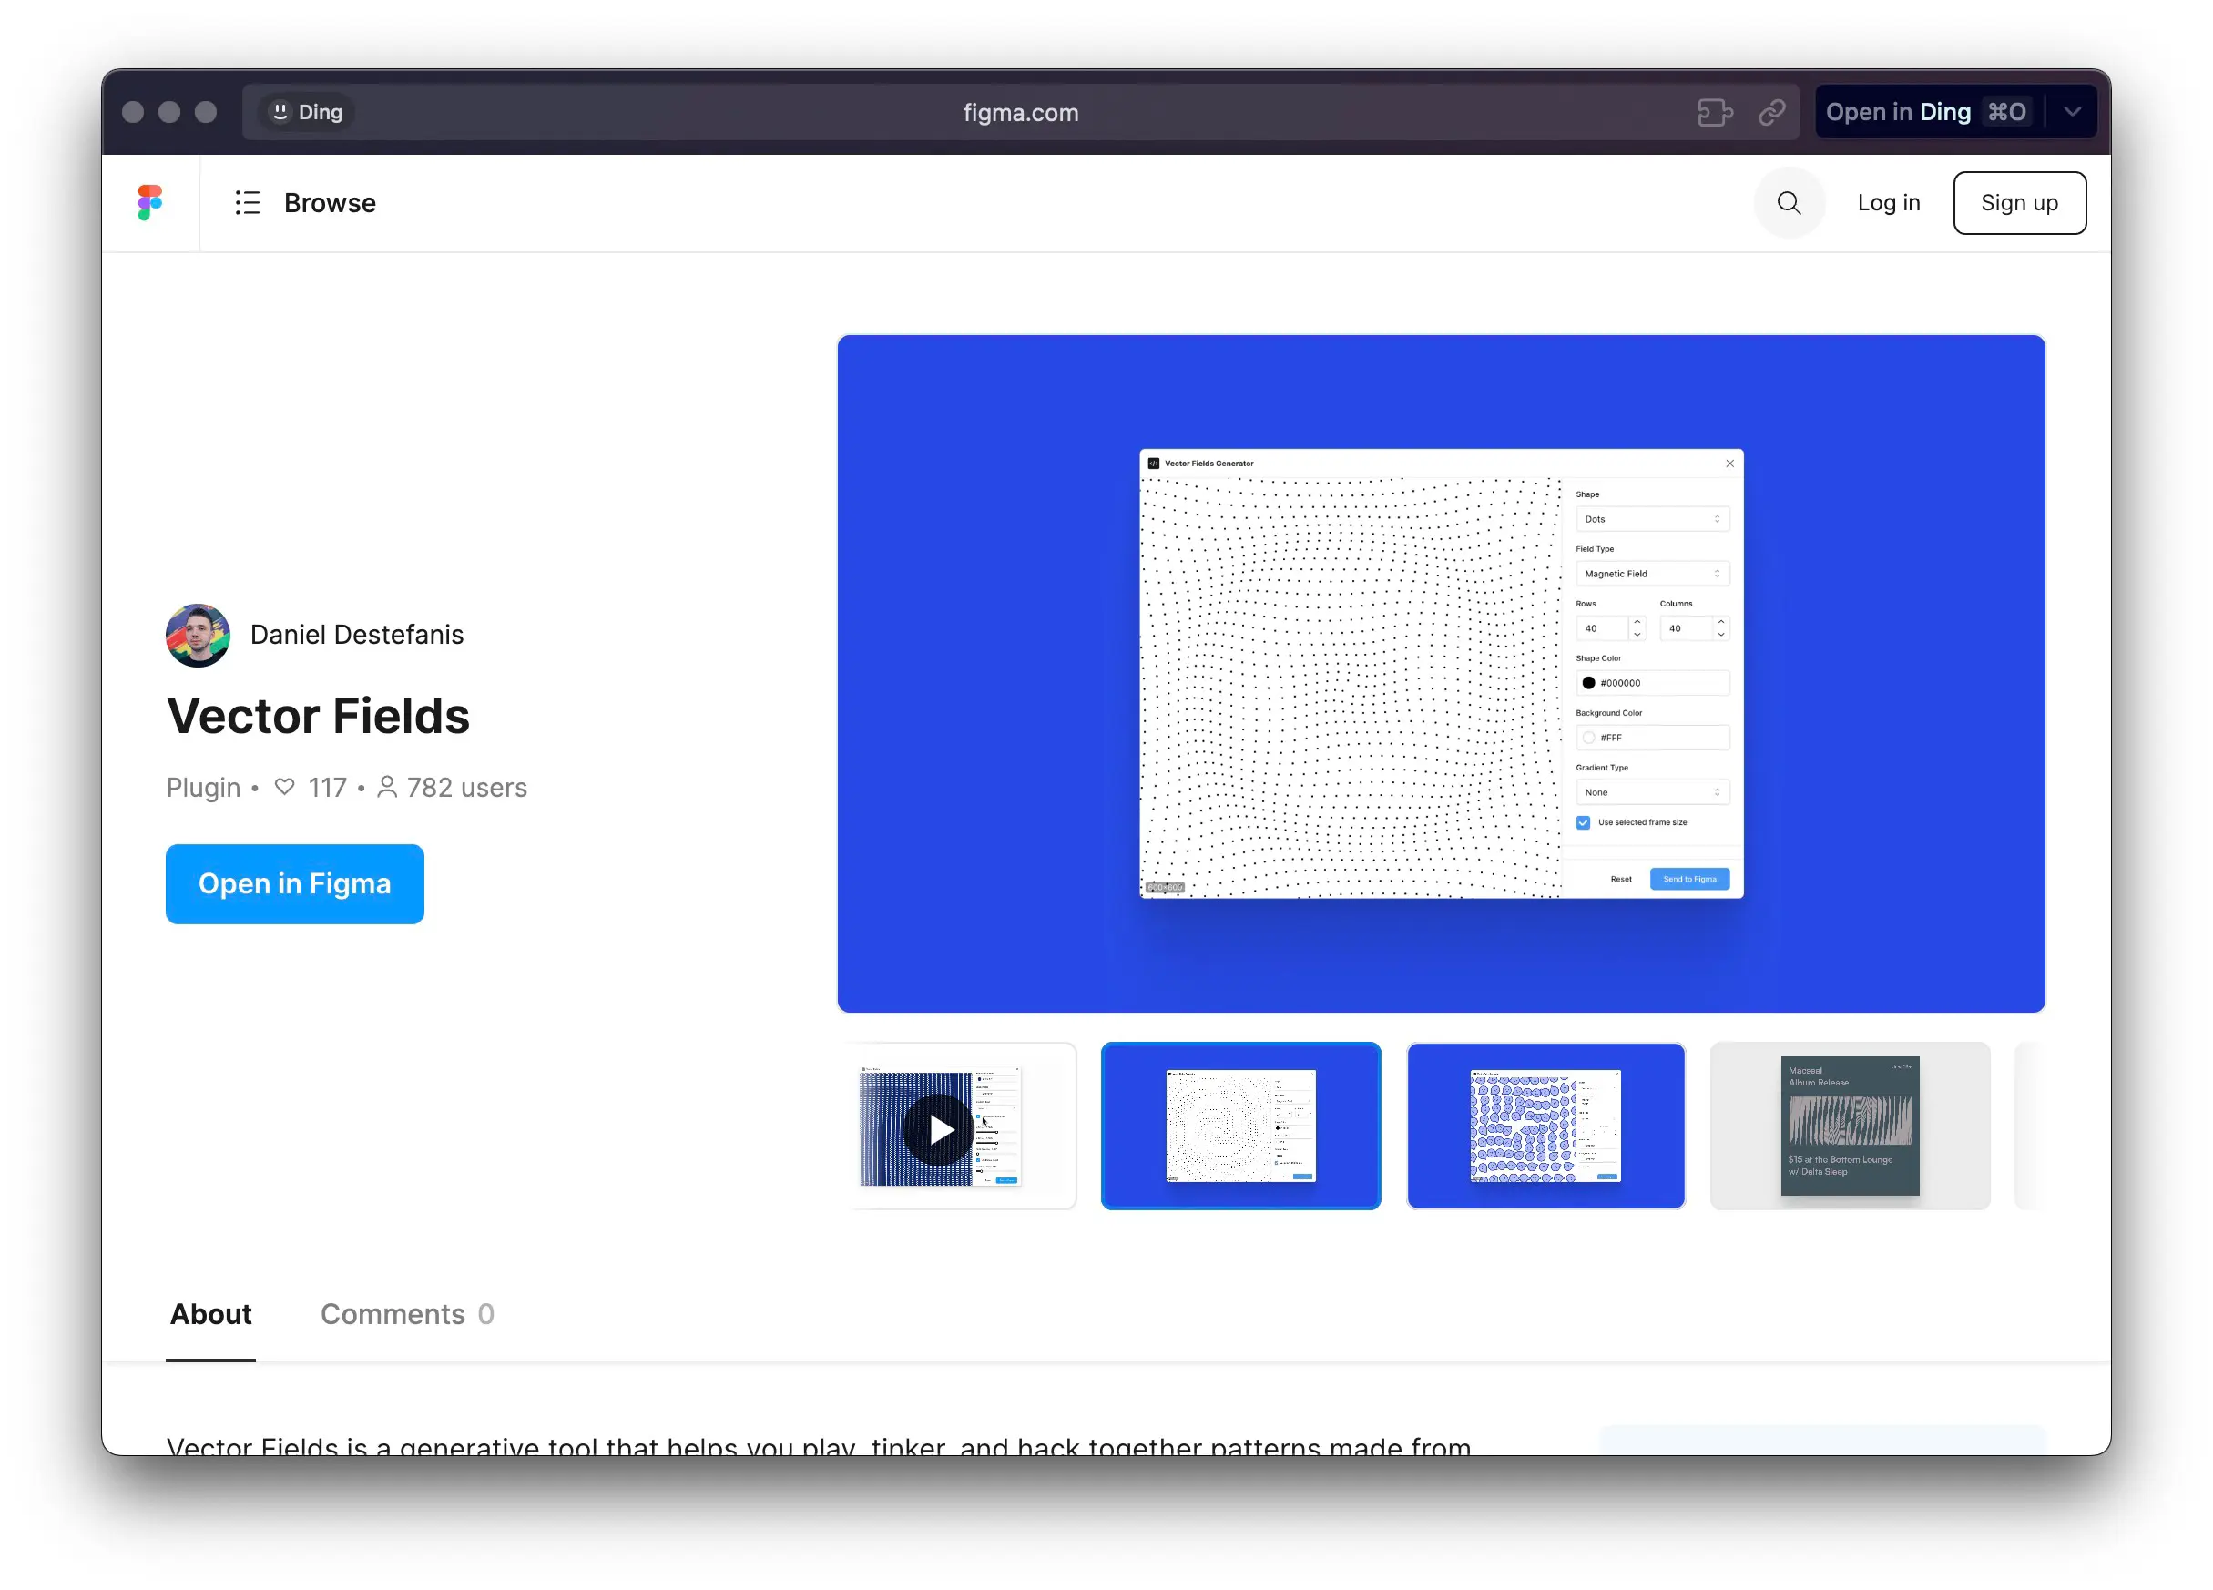Click the repeating shapes preview thumbnail
Viewport: 2213px width, 1590px height.
[x=1543, y=1124]
